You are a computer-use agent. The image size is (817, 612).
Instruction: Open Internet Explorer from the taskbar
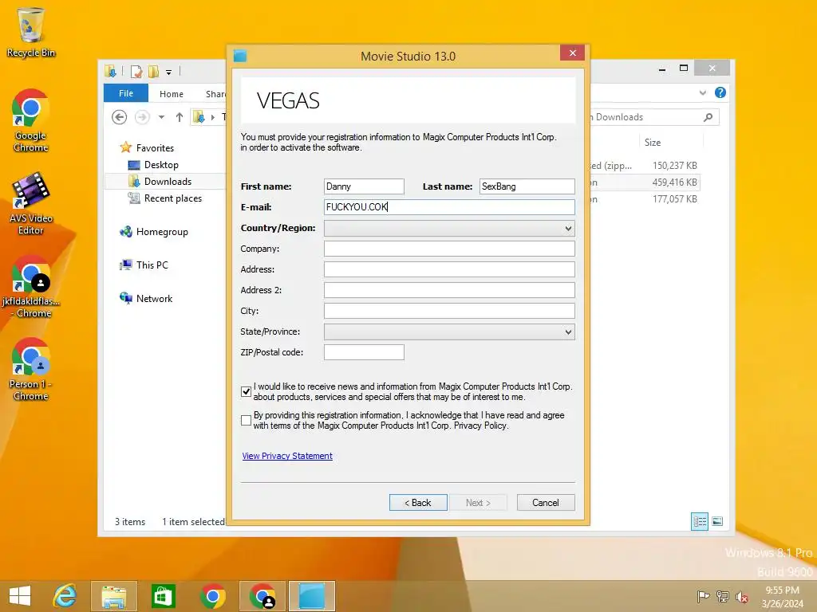pos(65,596)
